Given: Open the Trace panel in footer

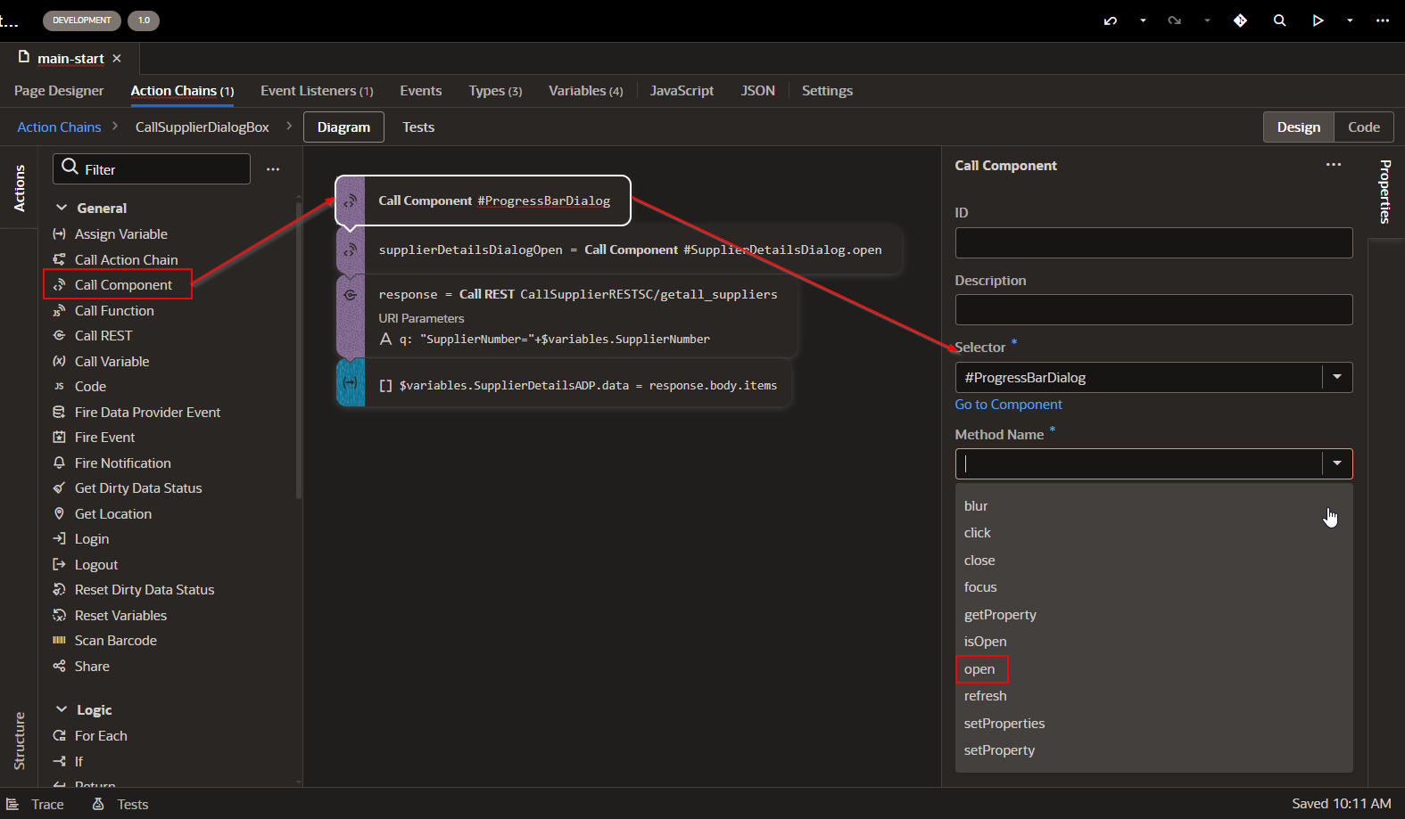Looking at the screenshot, I should (36, 804).
